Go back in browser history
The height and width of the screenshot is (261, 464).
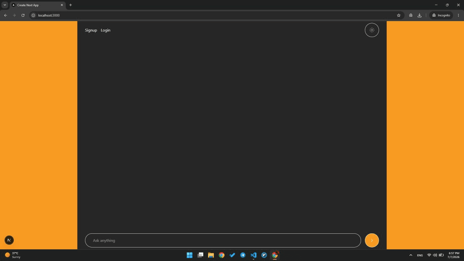tap(6, 15)
